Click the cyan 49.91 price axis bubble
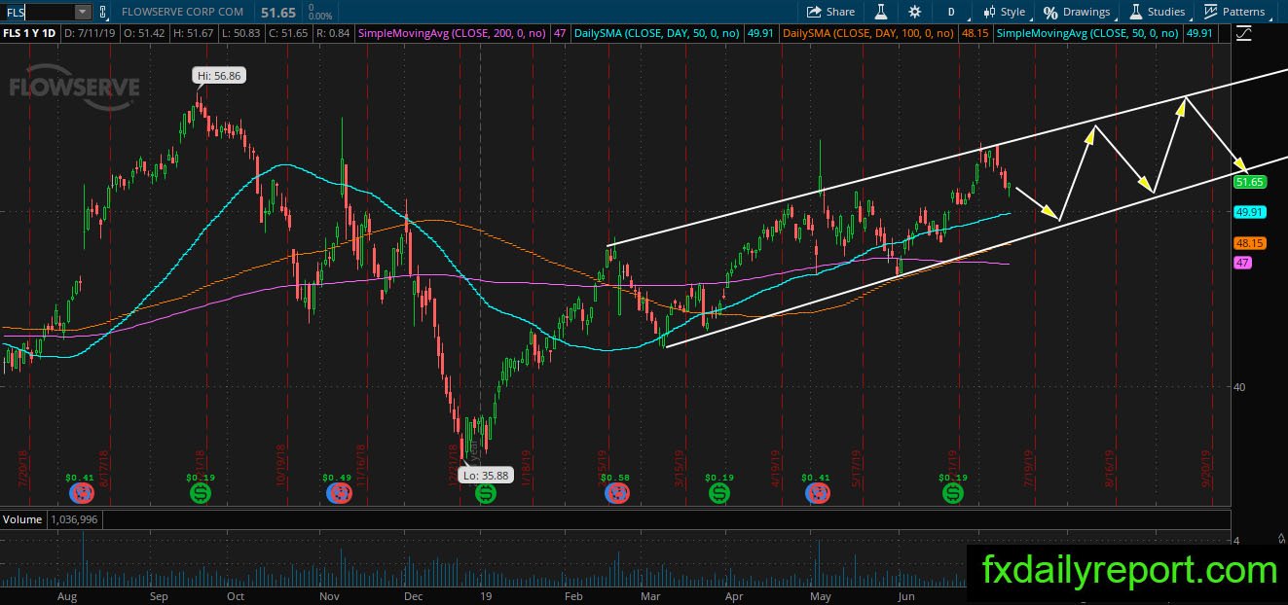Image resolution: width=1288 pixels, height=605 pixels. point(1249,212)
